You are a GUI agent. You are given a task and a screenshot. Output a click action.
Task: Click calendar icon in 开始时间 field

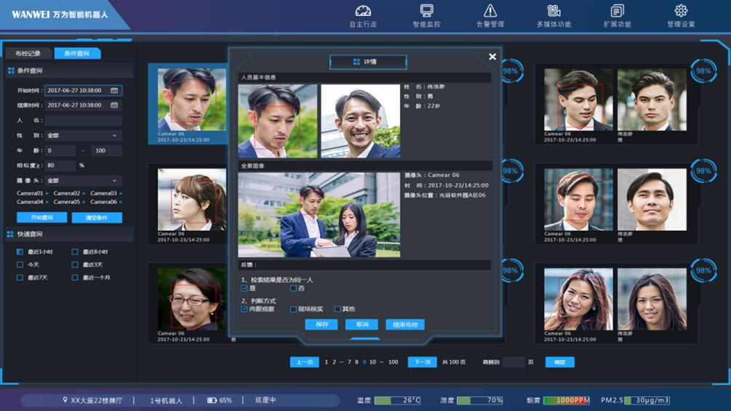coord(114,91)
